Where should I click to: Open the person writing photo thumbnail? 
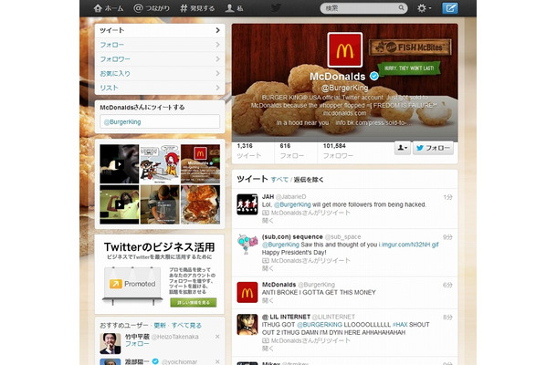[160, 204]
